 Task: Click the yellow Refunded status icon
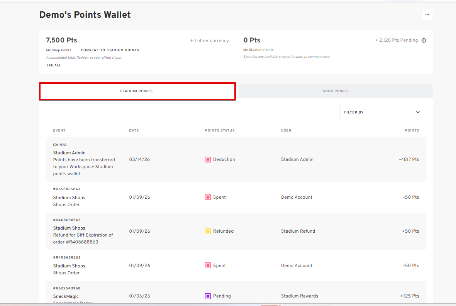coord(208,232)
